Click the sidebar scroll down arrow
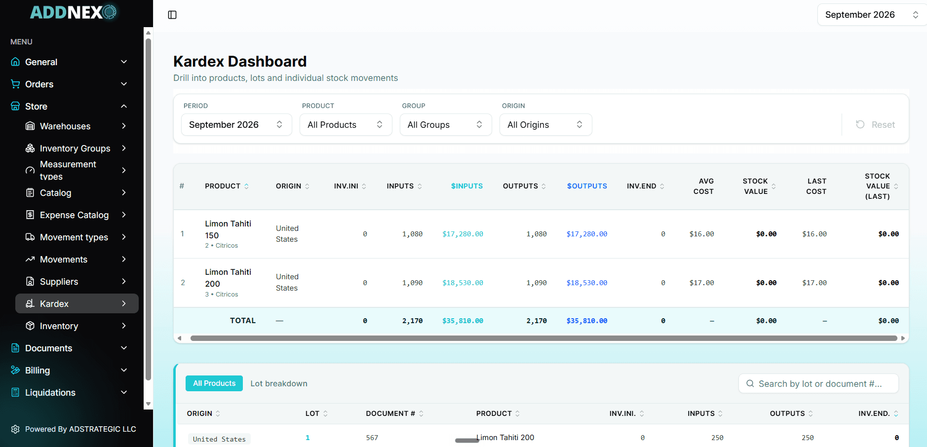Screen dimensions: 927x447 tap(148, 404)
